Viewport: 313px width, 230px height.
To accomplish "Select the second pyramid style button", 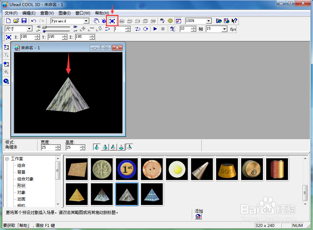I will tap(105, 147).
